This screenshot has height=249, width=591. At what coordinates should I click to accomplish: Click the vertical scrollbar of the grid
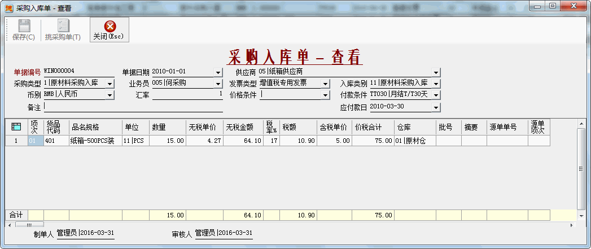click(x=581, y=169)
